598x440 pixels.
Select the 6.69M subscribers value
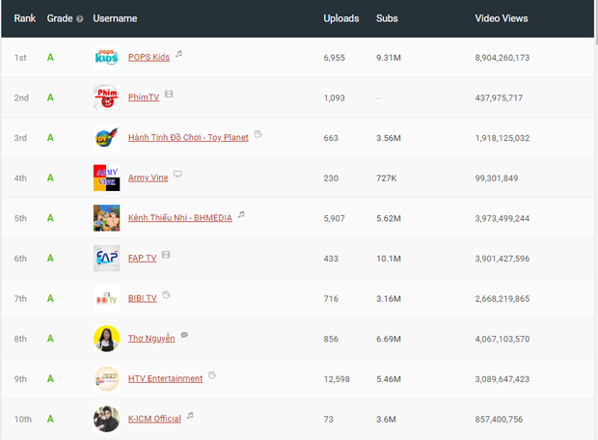click(389, 339)
